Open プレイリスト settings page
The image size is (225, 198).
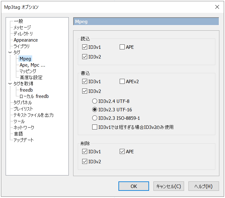[23, 109]
